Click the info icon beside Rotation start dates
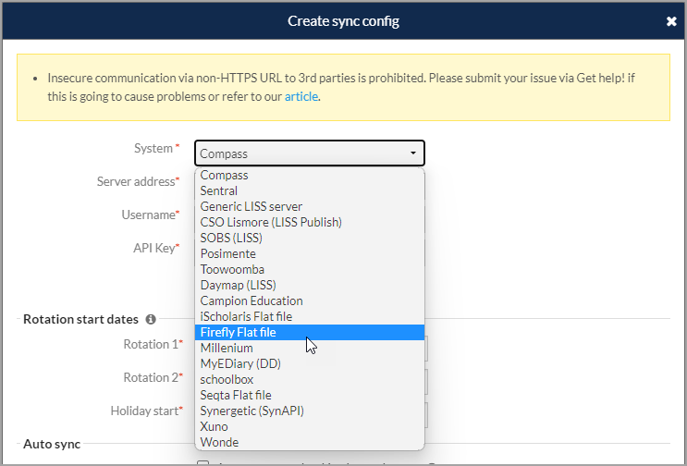 coord(150,319)
